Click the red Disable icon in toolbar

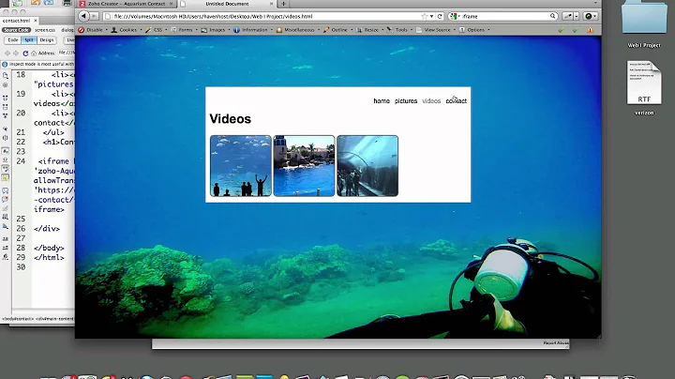tap(82, 30)
